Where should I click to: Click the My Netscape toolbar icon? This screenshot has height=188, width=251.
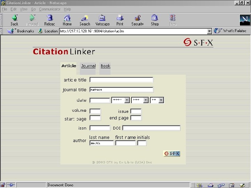pos(102,20)
